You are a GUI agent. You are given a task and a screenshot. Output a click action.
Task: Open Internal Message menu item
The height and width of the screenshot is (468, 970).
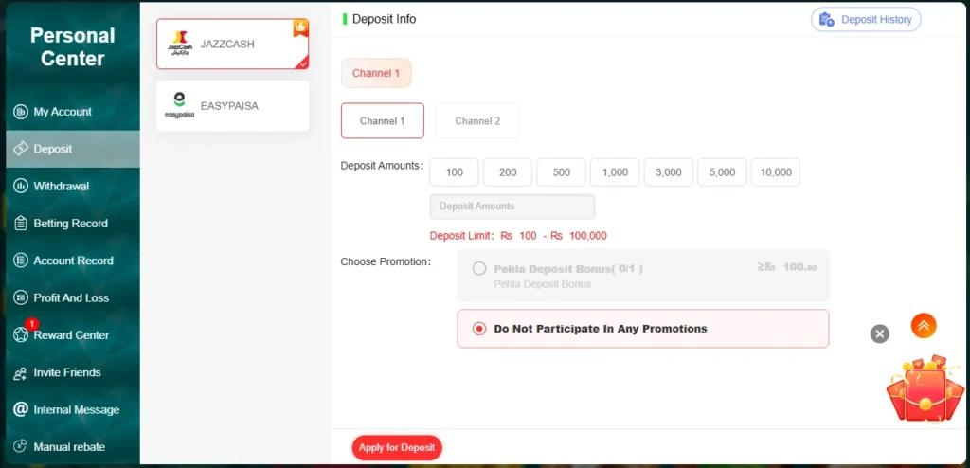(x=73, y=410)
